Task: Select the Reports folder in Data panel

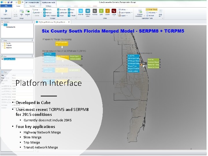Action: coord(8,48)
